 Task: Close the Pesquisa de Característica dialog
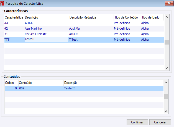tap(167, 4)
